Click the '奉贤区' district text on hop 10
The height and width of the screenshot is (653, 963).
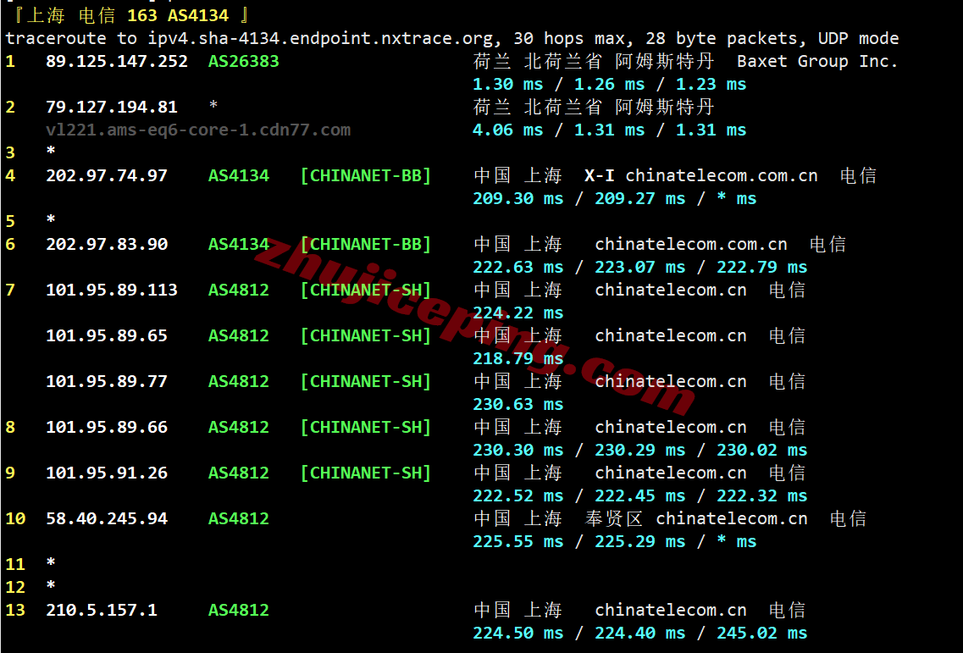[613, 518]
